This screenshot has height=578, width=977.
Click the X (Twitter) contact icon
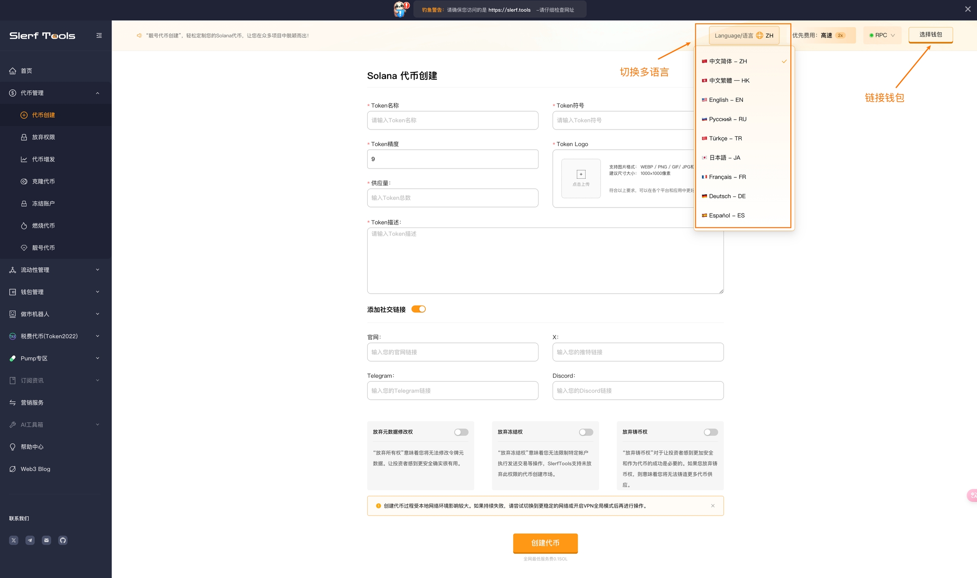tap(14, 540)
